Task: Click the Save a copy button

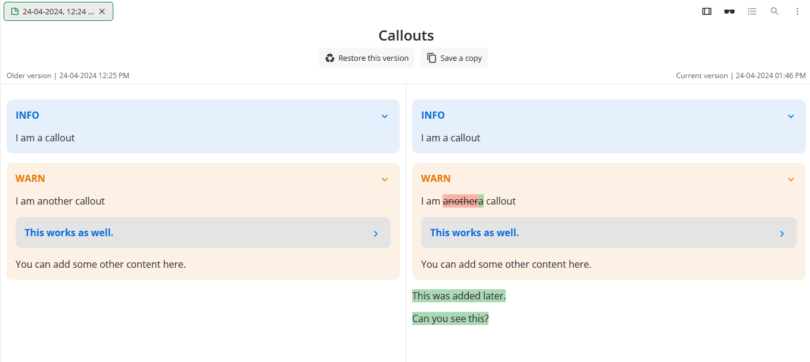Action: click(x=454, y=57)
